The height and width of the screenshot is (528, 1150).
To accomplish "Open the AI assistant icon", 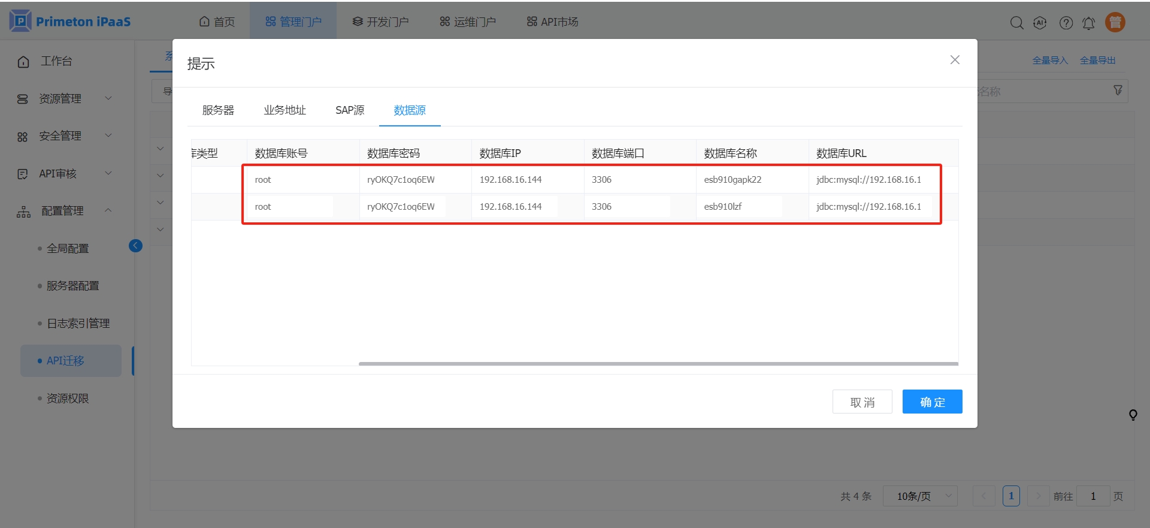I will pos(1040,23).
